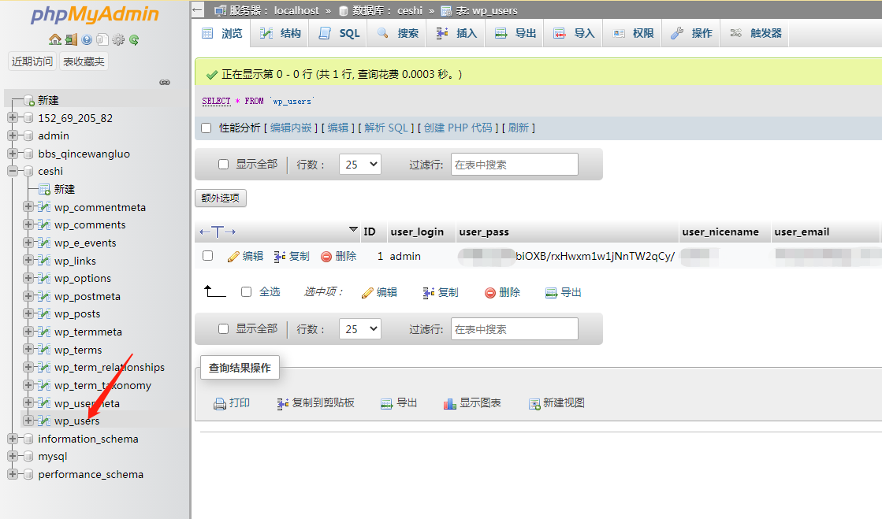
Task: Edit the admin row using pencil icon
Action: tap(246, 257)
